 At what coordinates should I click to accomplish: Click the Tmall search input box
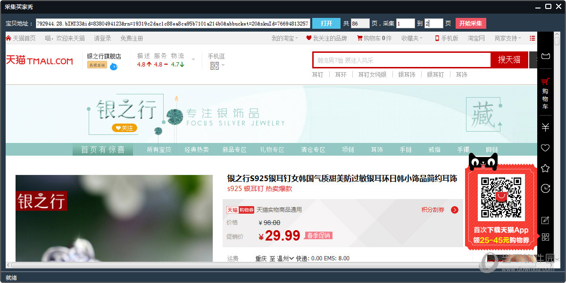402,60
